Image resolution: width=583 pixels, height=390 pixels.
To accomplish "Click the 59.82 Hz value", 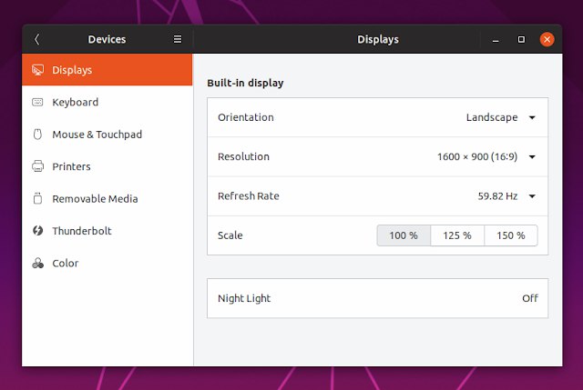I will (x=497, y=196).
